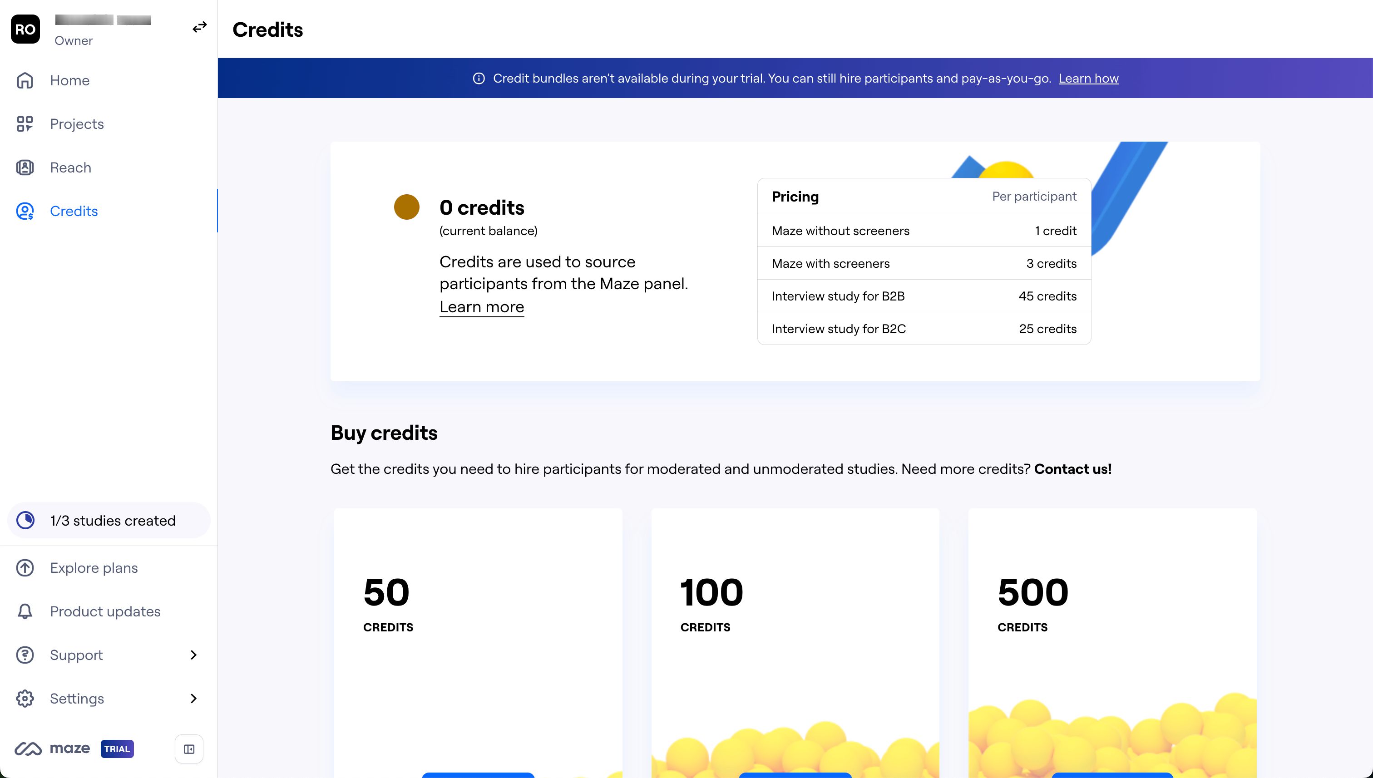The image size is (1373, 778).
Task: Click the RO workspace avatar
Action: 25,30
